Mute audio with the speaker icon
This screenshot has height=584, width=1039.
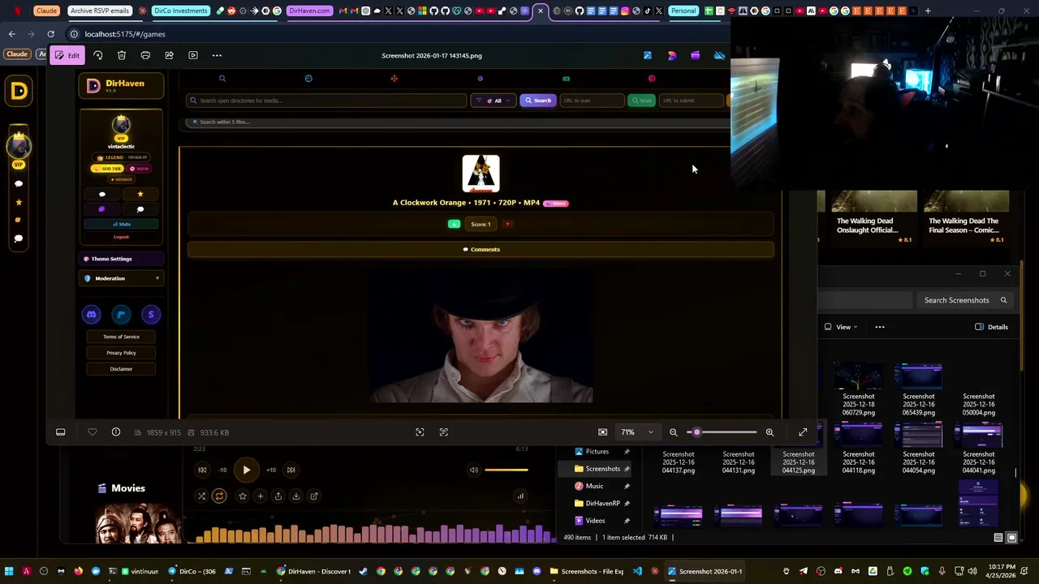[474, 470]
